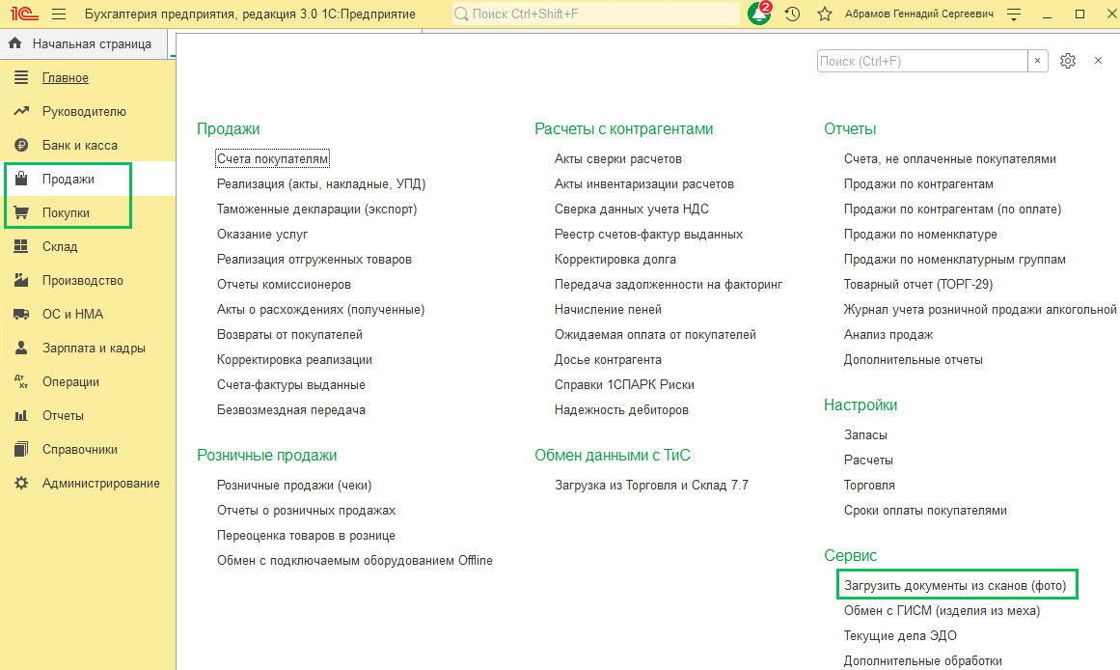Open Запасы settings

(x=865, y=434)
